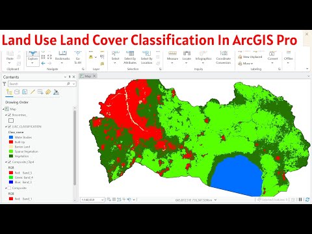Close the Map view tab
312x234 pixels.
tap(94, 76)
